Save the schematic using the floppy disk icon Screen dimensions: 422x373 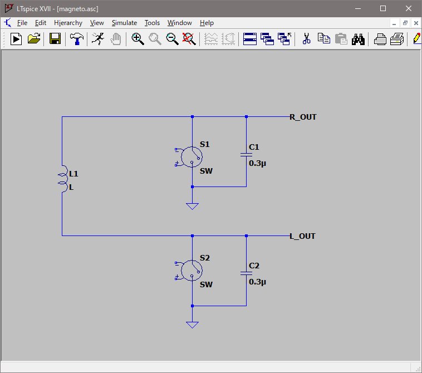pyautogui.click(x=55, y=39)
